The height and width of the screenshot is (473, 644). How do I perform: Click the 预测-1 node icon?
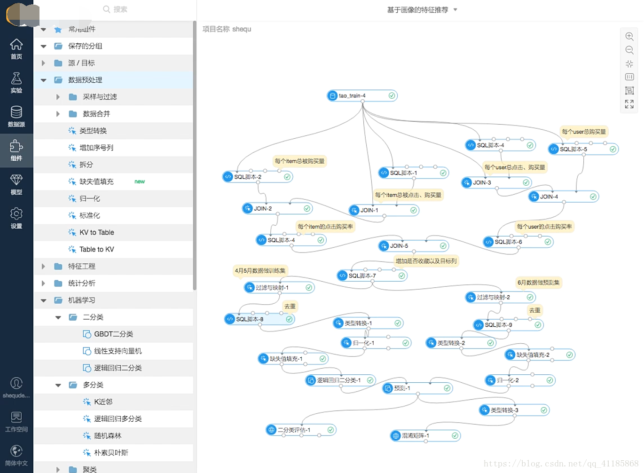pyautogui.click(x=388, y=388)
